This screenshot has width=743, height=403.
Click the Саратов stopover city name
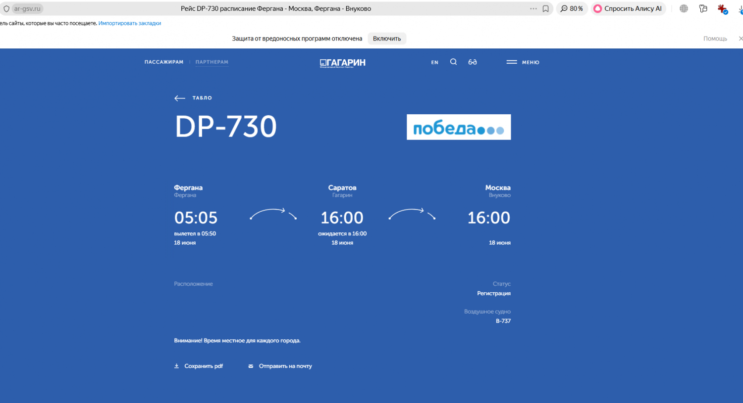tap(342, 187)
